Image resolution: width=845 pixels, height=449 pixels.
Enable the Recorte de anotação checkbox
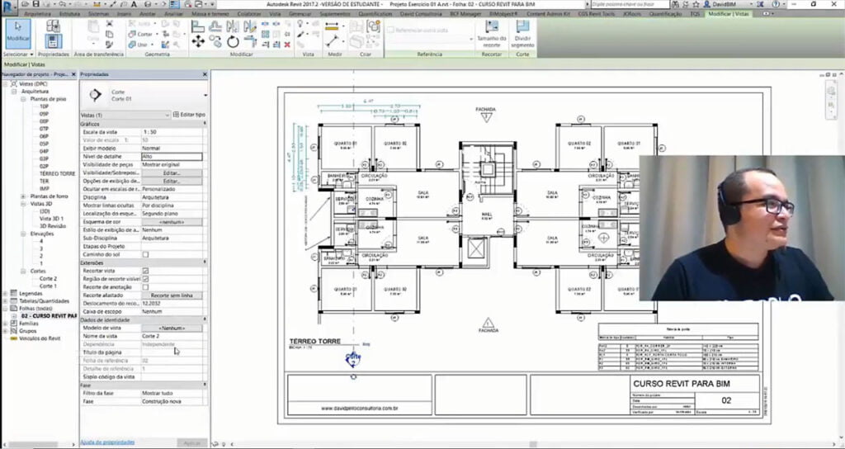click(145, 286)
